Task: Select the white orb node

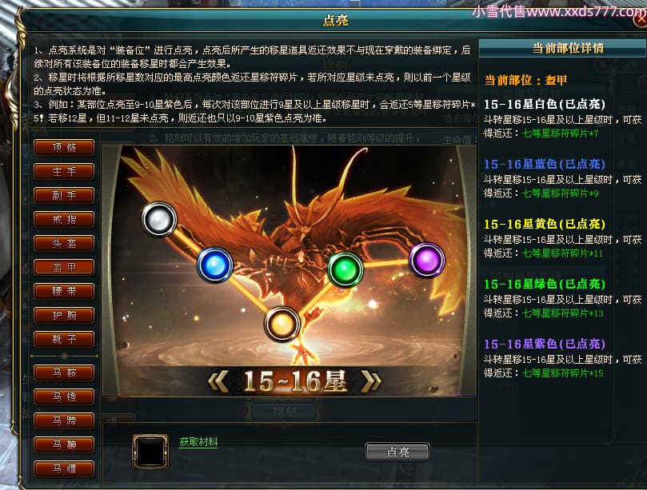Action: coord(159,219)
